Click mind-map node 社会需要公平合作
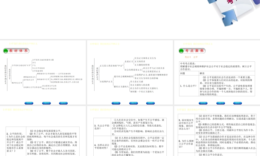Screen dimensions: 260x156 [49, 86]
